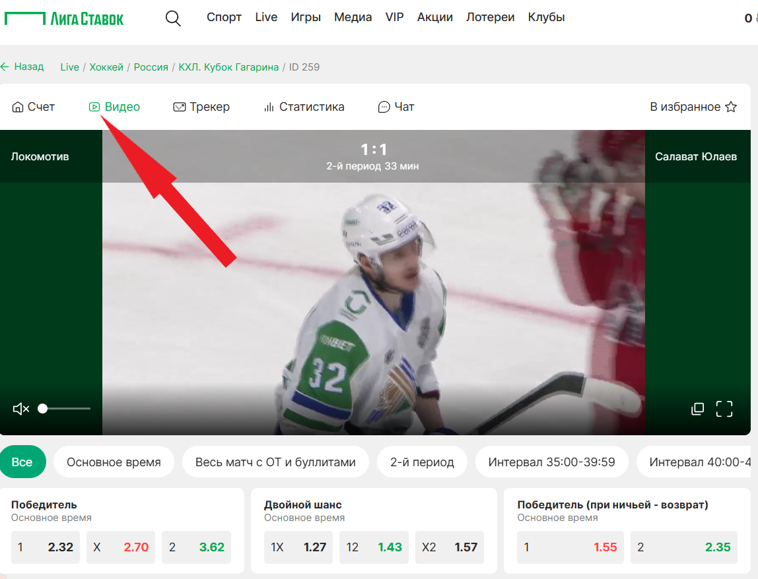Screen dimensions: 758x579
Task: Open Медиа in the top menu
Action: [353, 17]
